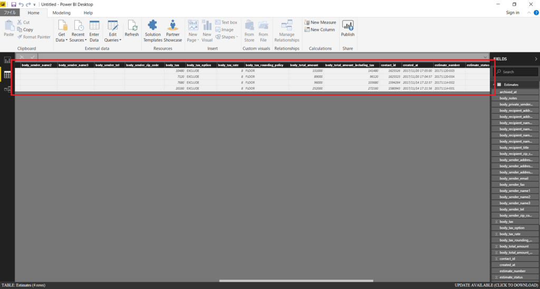Open Partner Showcase

pyautogui.click(x=172, y=31)
